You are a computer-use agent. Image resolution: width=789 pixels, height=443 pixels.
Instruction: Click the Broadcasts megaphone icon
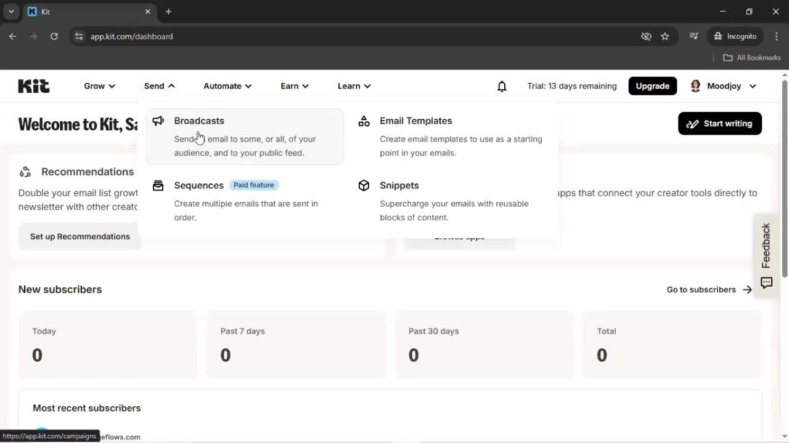pos(158,121)
